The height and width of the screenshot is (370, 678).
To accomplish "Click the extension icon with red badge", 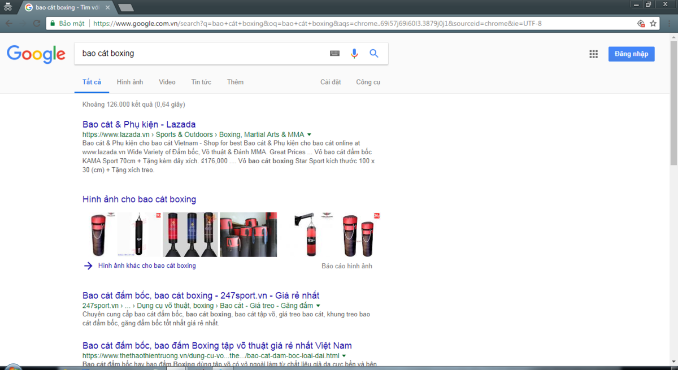I will coord(641,24).
